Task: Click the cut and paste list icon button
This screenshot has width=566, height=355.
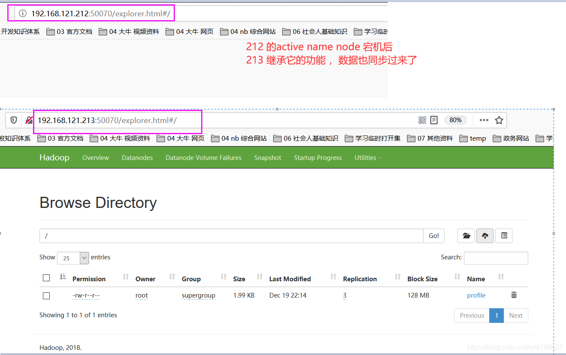Action: [x=504, y=236]
